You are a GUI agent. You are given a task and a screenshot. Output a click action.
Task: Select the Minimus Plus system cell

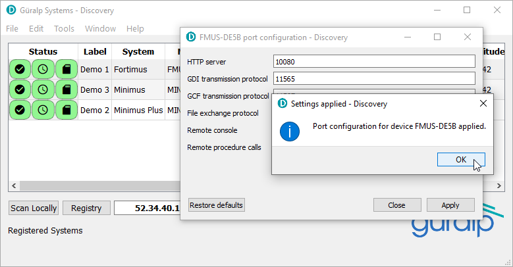point(138,110)
